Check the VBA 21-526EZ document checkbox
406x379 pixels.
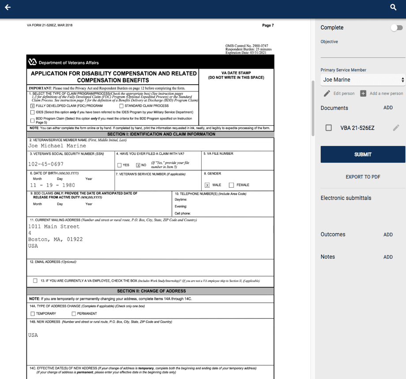coord(329,128)
